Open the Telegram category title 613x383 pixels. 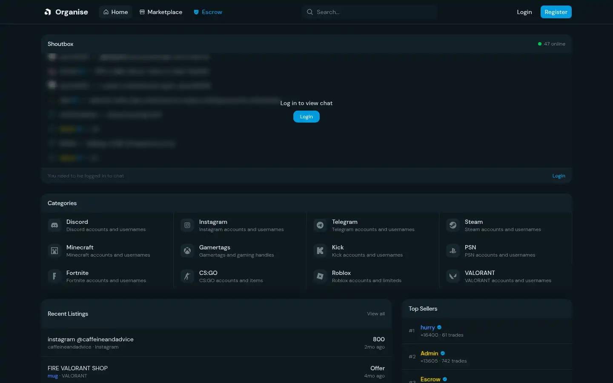345,222
